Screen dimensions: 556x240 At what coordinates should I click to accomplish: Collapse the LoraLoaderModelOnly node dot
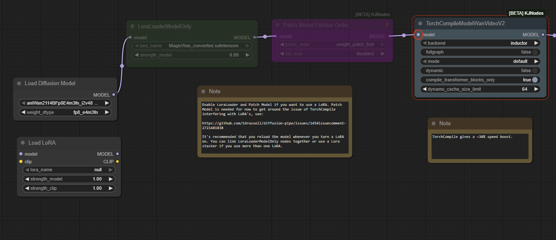(132, 26)
